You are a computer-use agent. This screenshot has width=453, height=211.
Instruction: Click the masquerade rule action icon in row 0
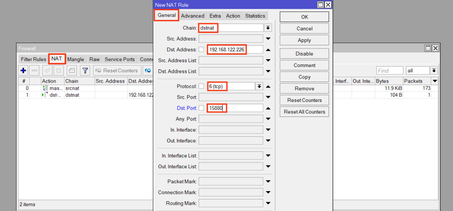[45, 88]
